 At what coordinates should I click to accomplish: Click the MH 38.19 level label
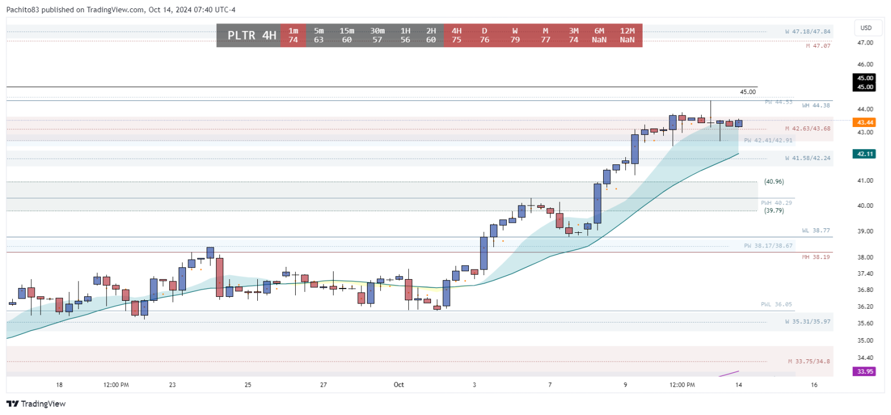(816, 257)
